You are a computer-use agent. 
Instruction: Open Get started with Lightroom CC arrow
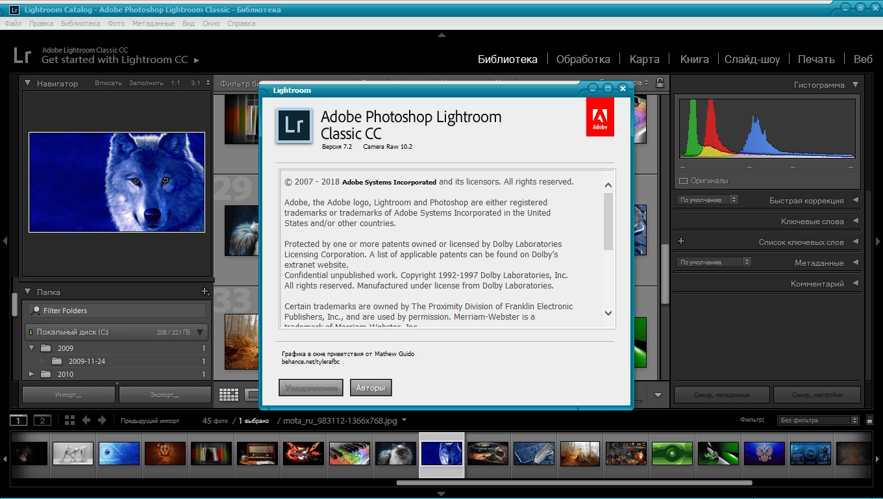click(x=197, y=60)
